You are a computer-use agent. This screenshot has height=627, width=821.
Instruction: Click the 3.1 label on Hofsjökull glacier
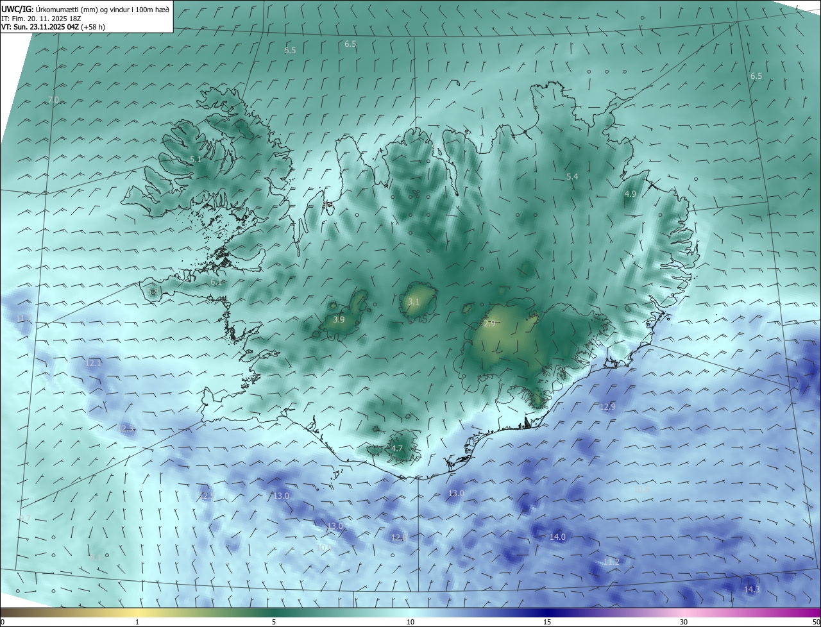(414, 301)
